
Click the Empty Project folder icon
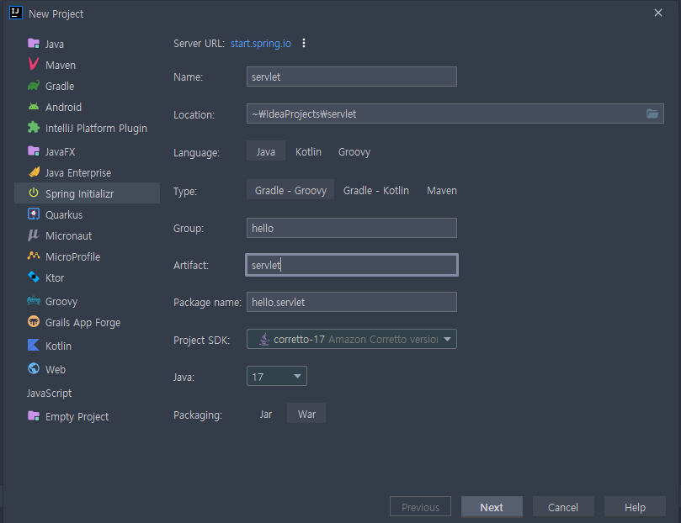tap(34, 416)
